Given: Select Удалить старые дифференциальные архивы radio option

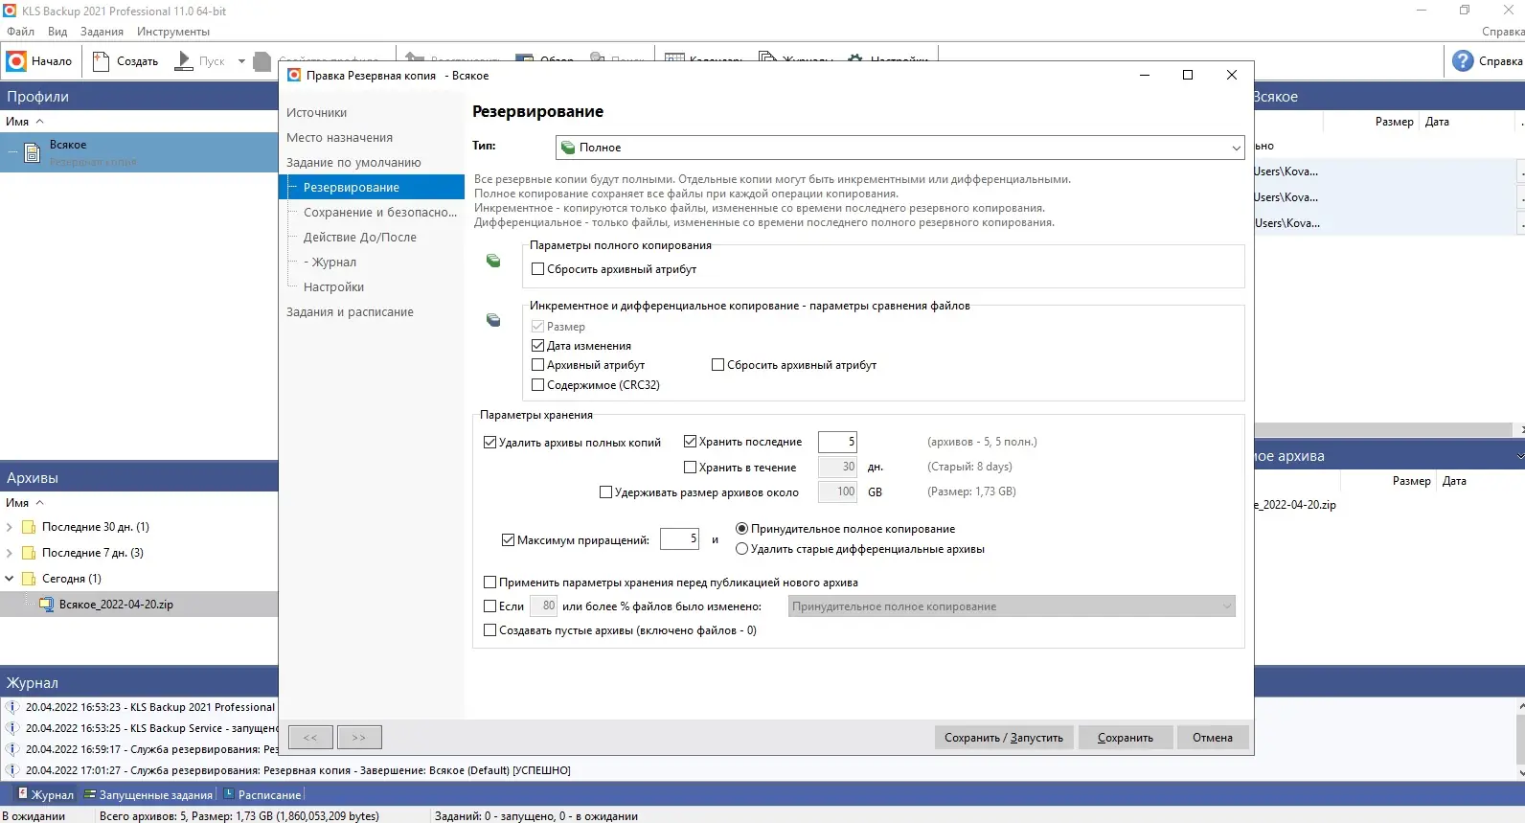Looking at the screenshot, I should coord(741,549).
